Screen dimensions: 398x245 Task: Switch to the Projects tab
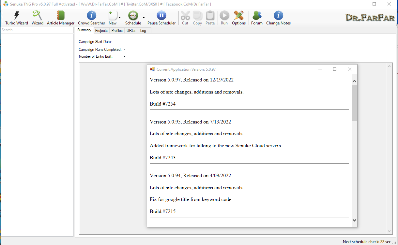coord(101,31)
